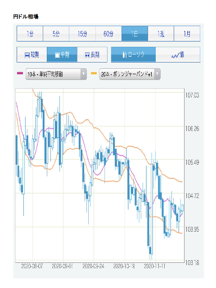Expand the 20本 ボリンジャーバンド+1 dropdown arrow

pyautogui.click(x=157, y=74)
